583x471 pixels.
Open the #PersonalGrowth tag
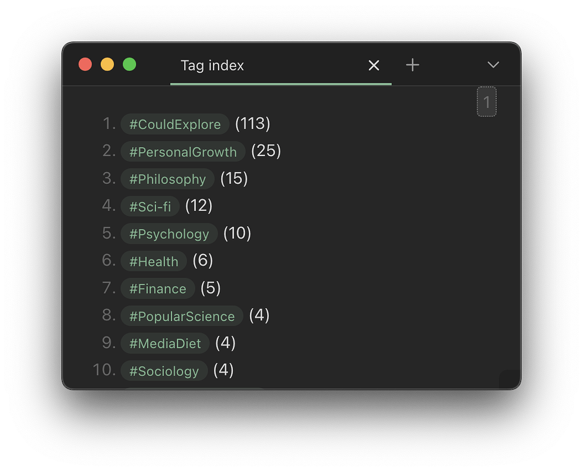[182, 151]
